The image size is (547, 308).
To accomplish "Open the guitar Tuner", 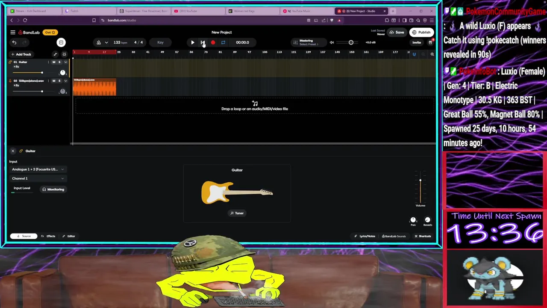I will [237, 213].
